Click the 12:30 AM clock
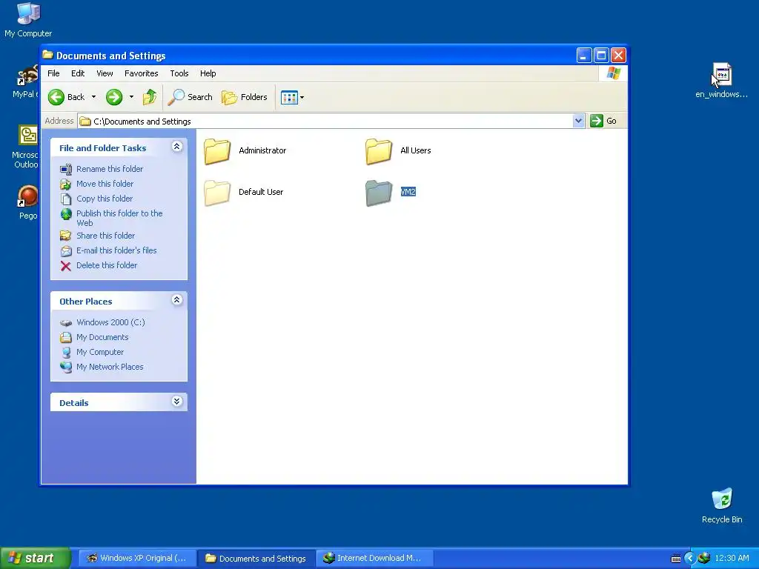Screen dimensions: 759x569 tap(732, 559)
